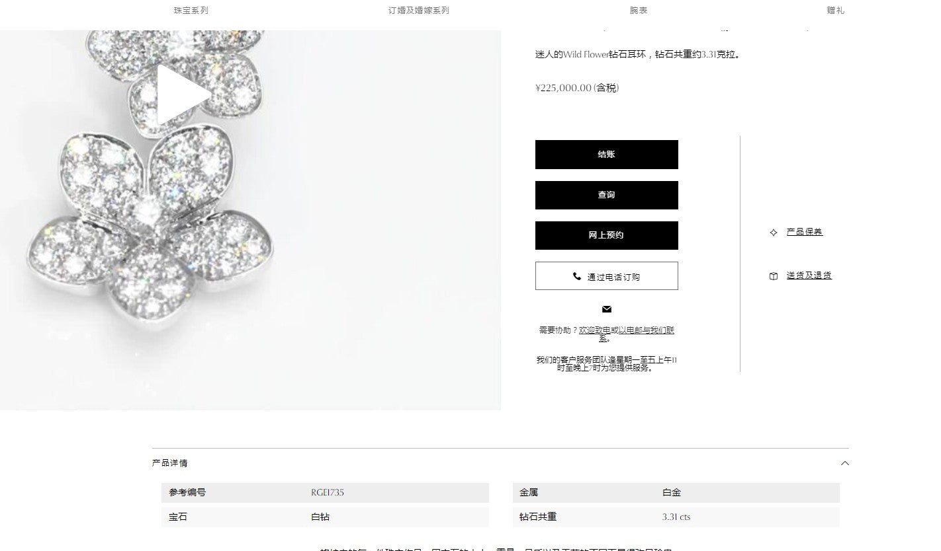The width and height of the screenshot is (941, 551).
Task: Open the 腕表 menu
Action: click(x=639, y=11)
